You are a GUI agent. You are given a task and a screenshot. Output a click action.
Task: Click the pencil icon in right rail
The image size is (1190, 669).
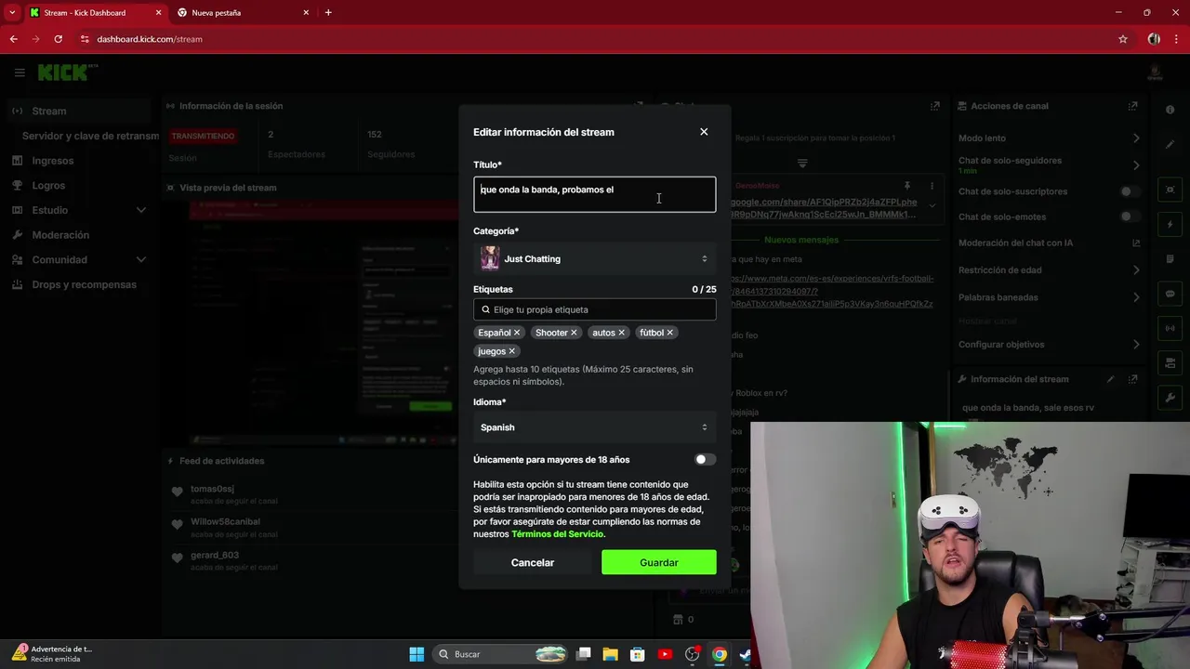pyautogui.click(x=1170, y=144)
